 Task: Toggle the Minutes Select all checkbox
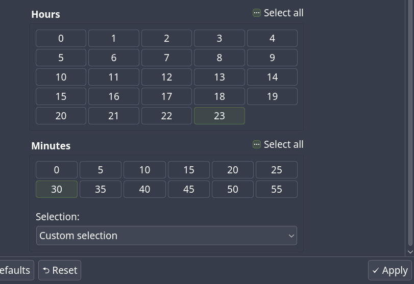click(257, 145)
